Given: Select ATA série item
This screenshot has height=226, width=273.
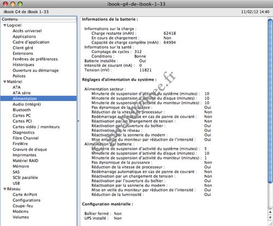Looking at the screenshot, I should [x=22, y=93].
